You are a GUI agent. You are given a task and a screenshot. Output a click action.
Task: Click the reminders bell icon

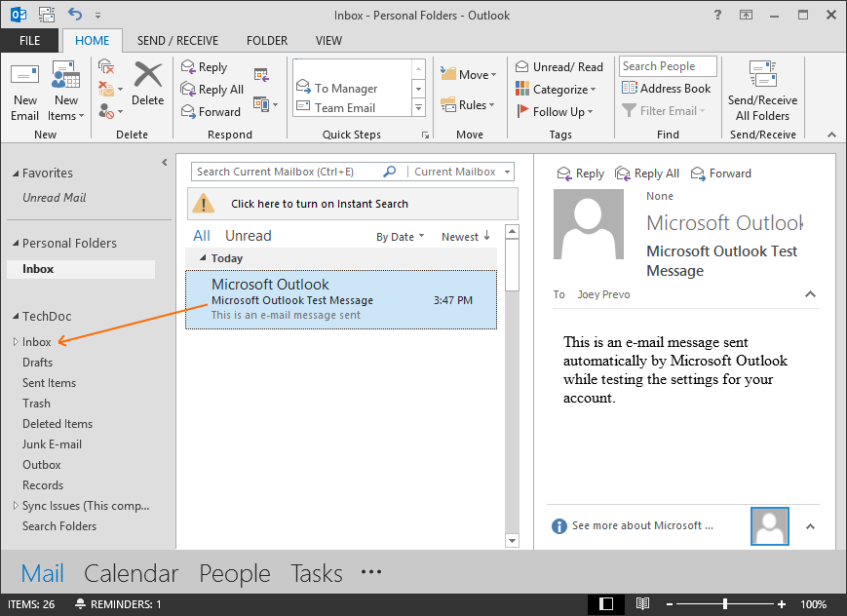pyautogui.click(x=81, y=603)
